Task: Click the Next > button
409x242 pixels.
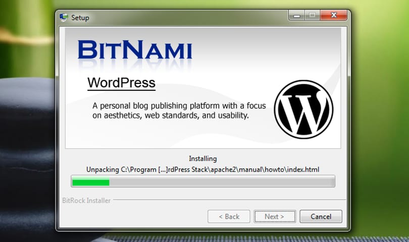Action: [x=275, y=216]
